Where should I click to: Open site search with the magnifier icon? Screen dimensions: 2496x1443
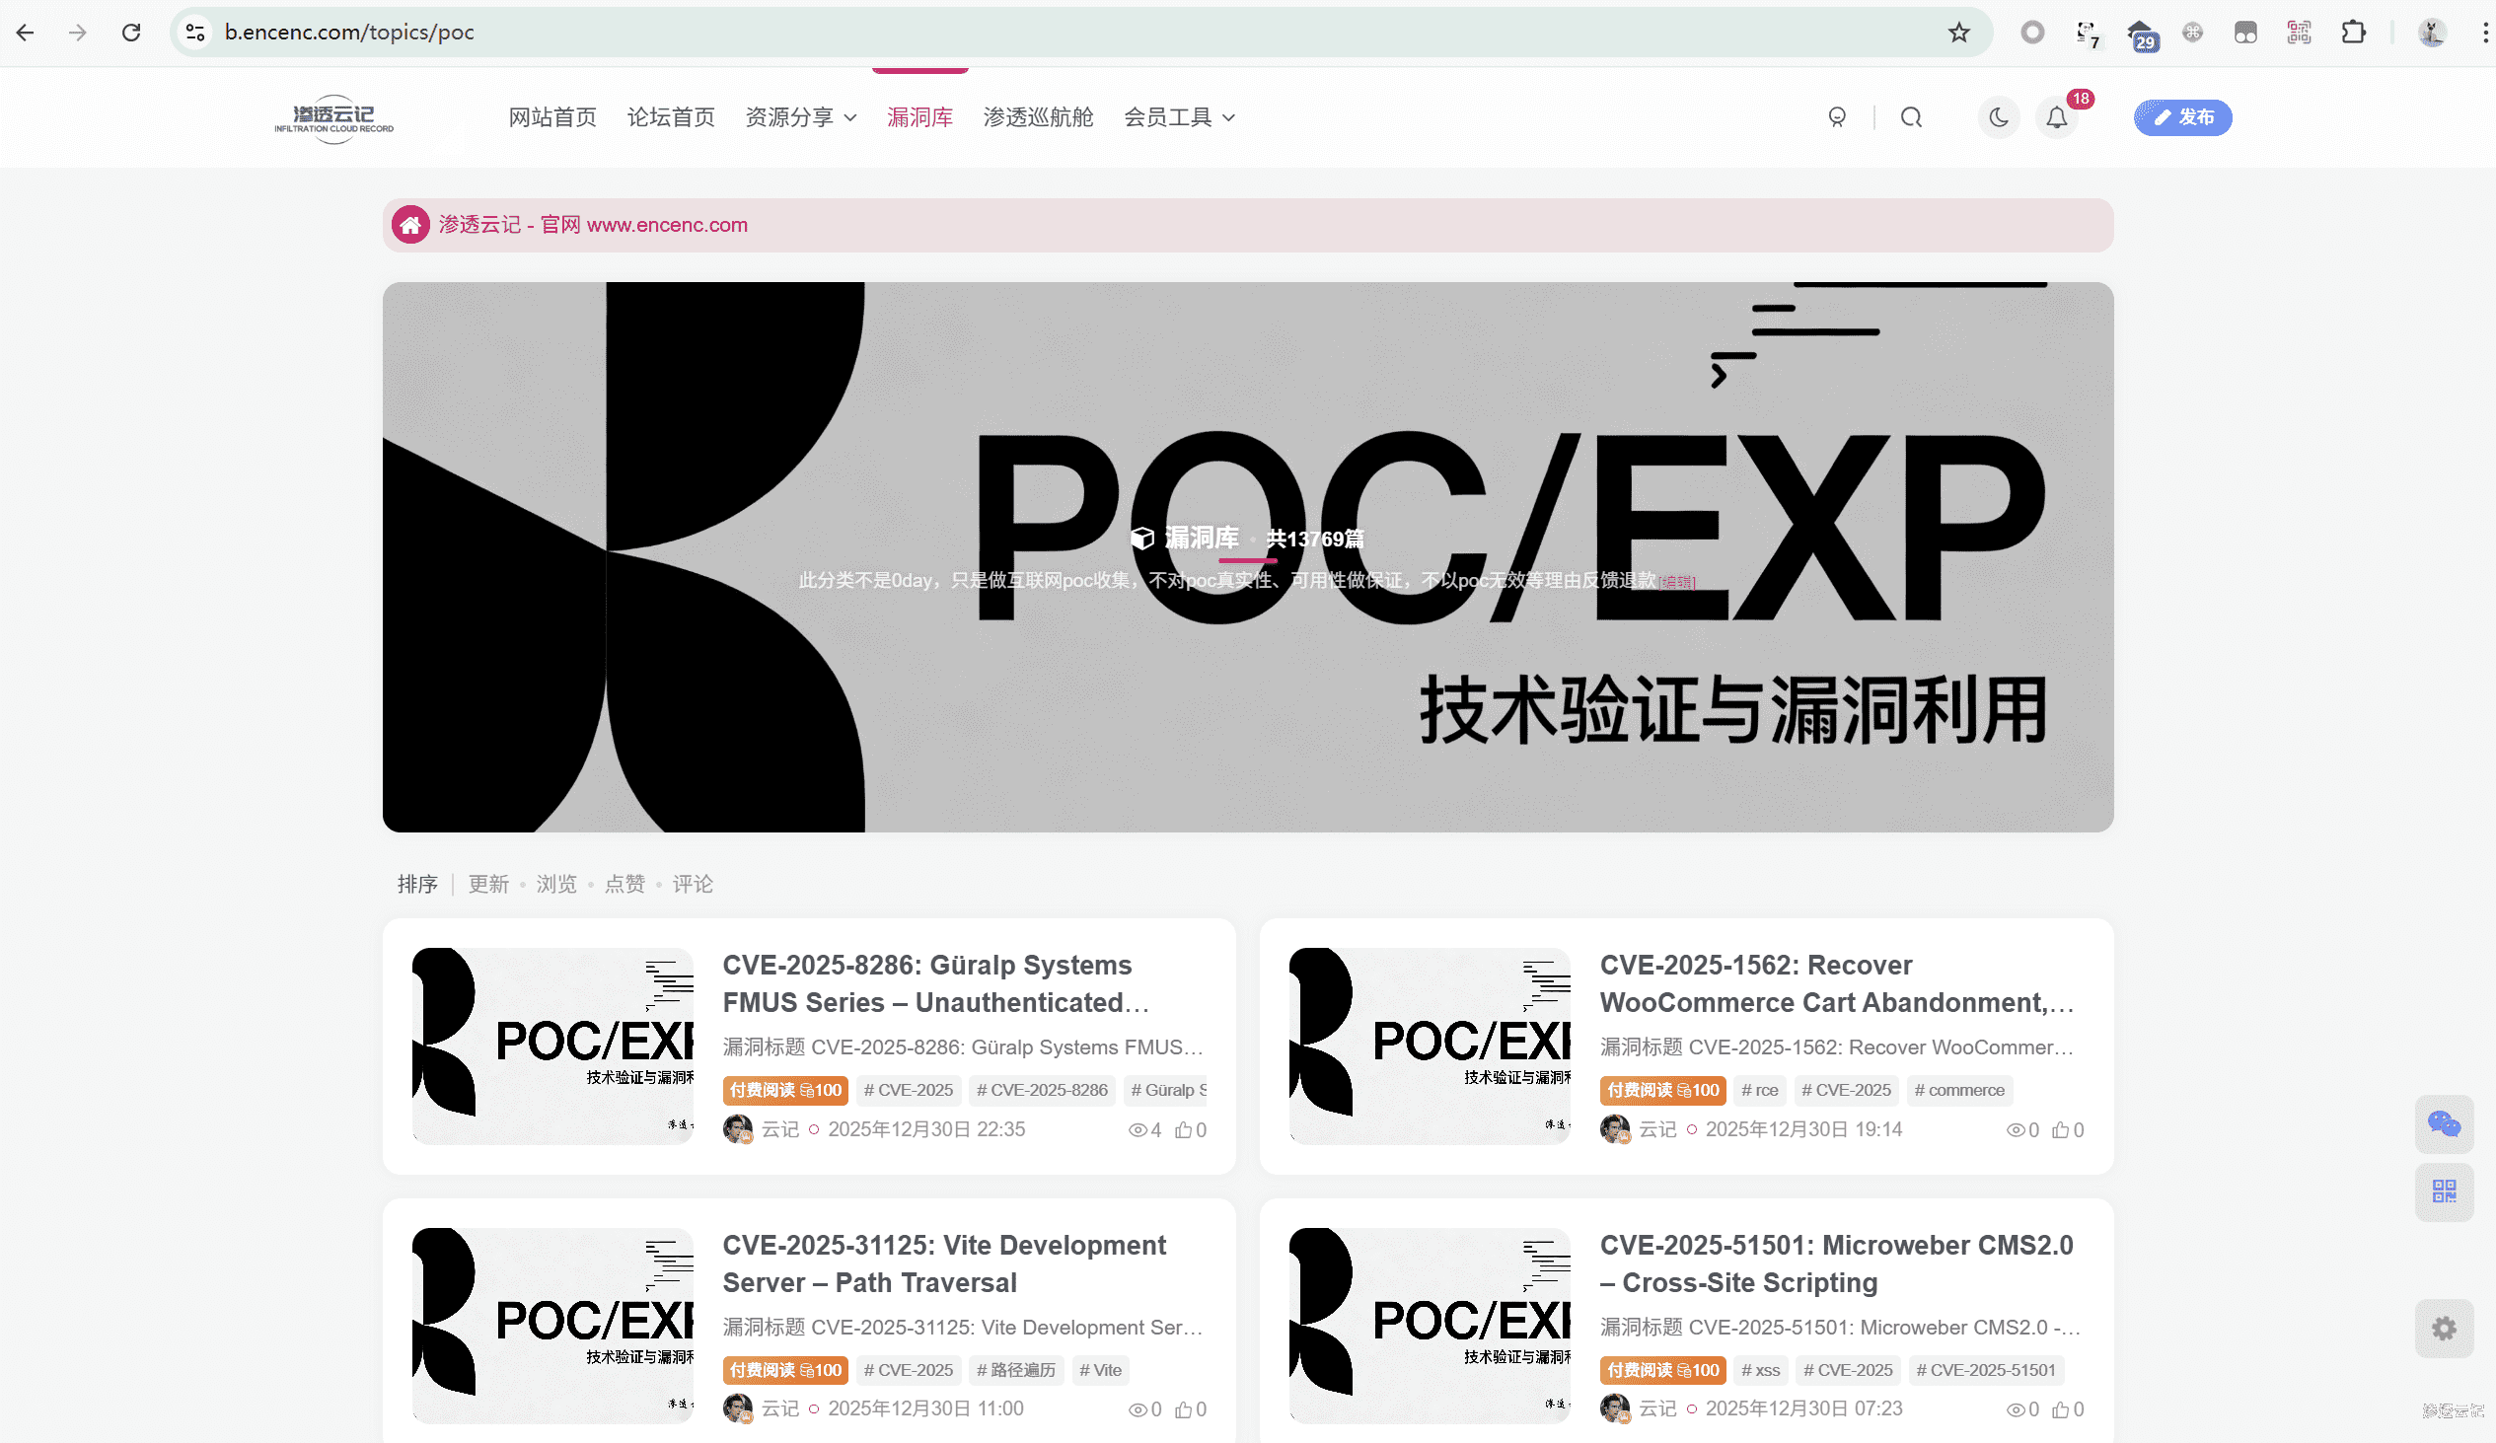(1911, 116)
